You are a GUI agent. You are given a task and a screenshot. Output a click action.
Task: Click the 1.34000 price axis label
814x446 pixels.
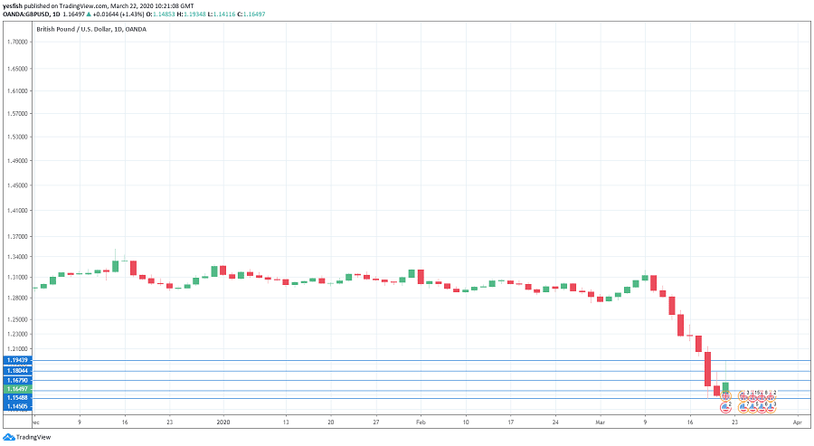(x=17, y=257)
